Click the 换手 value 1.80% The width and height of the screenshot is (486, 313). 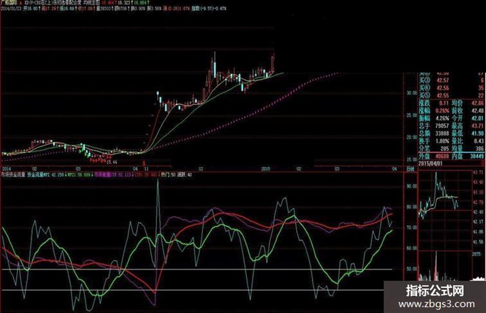point(442,141)
